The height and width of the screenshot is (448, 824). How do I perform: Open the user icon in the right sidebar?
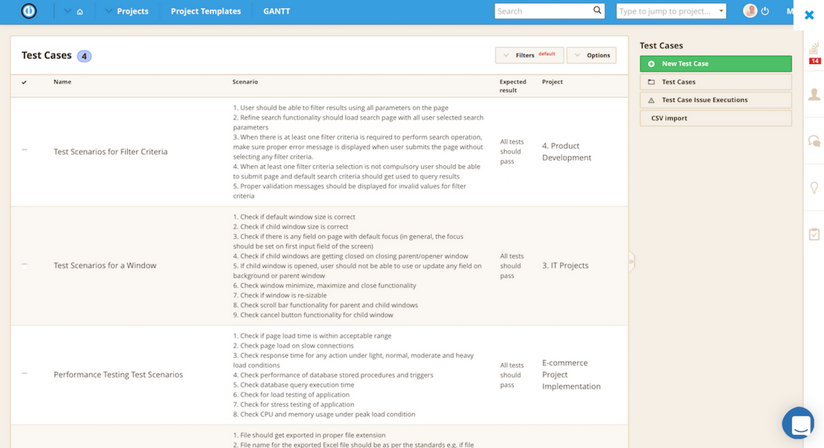tap(814, 95)
